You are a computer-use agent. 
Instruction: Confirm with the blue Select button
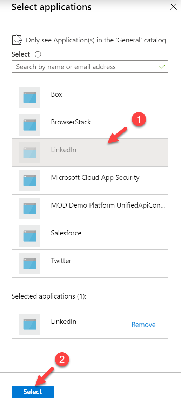point(33,392)
